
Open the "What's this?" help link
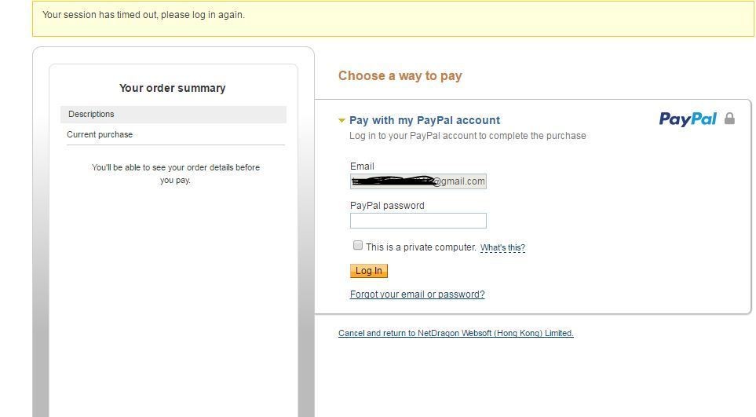click(502, 248)
